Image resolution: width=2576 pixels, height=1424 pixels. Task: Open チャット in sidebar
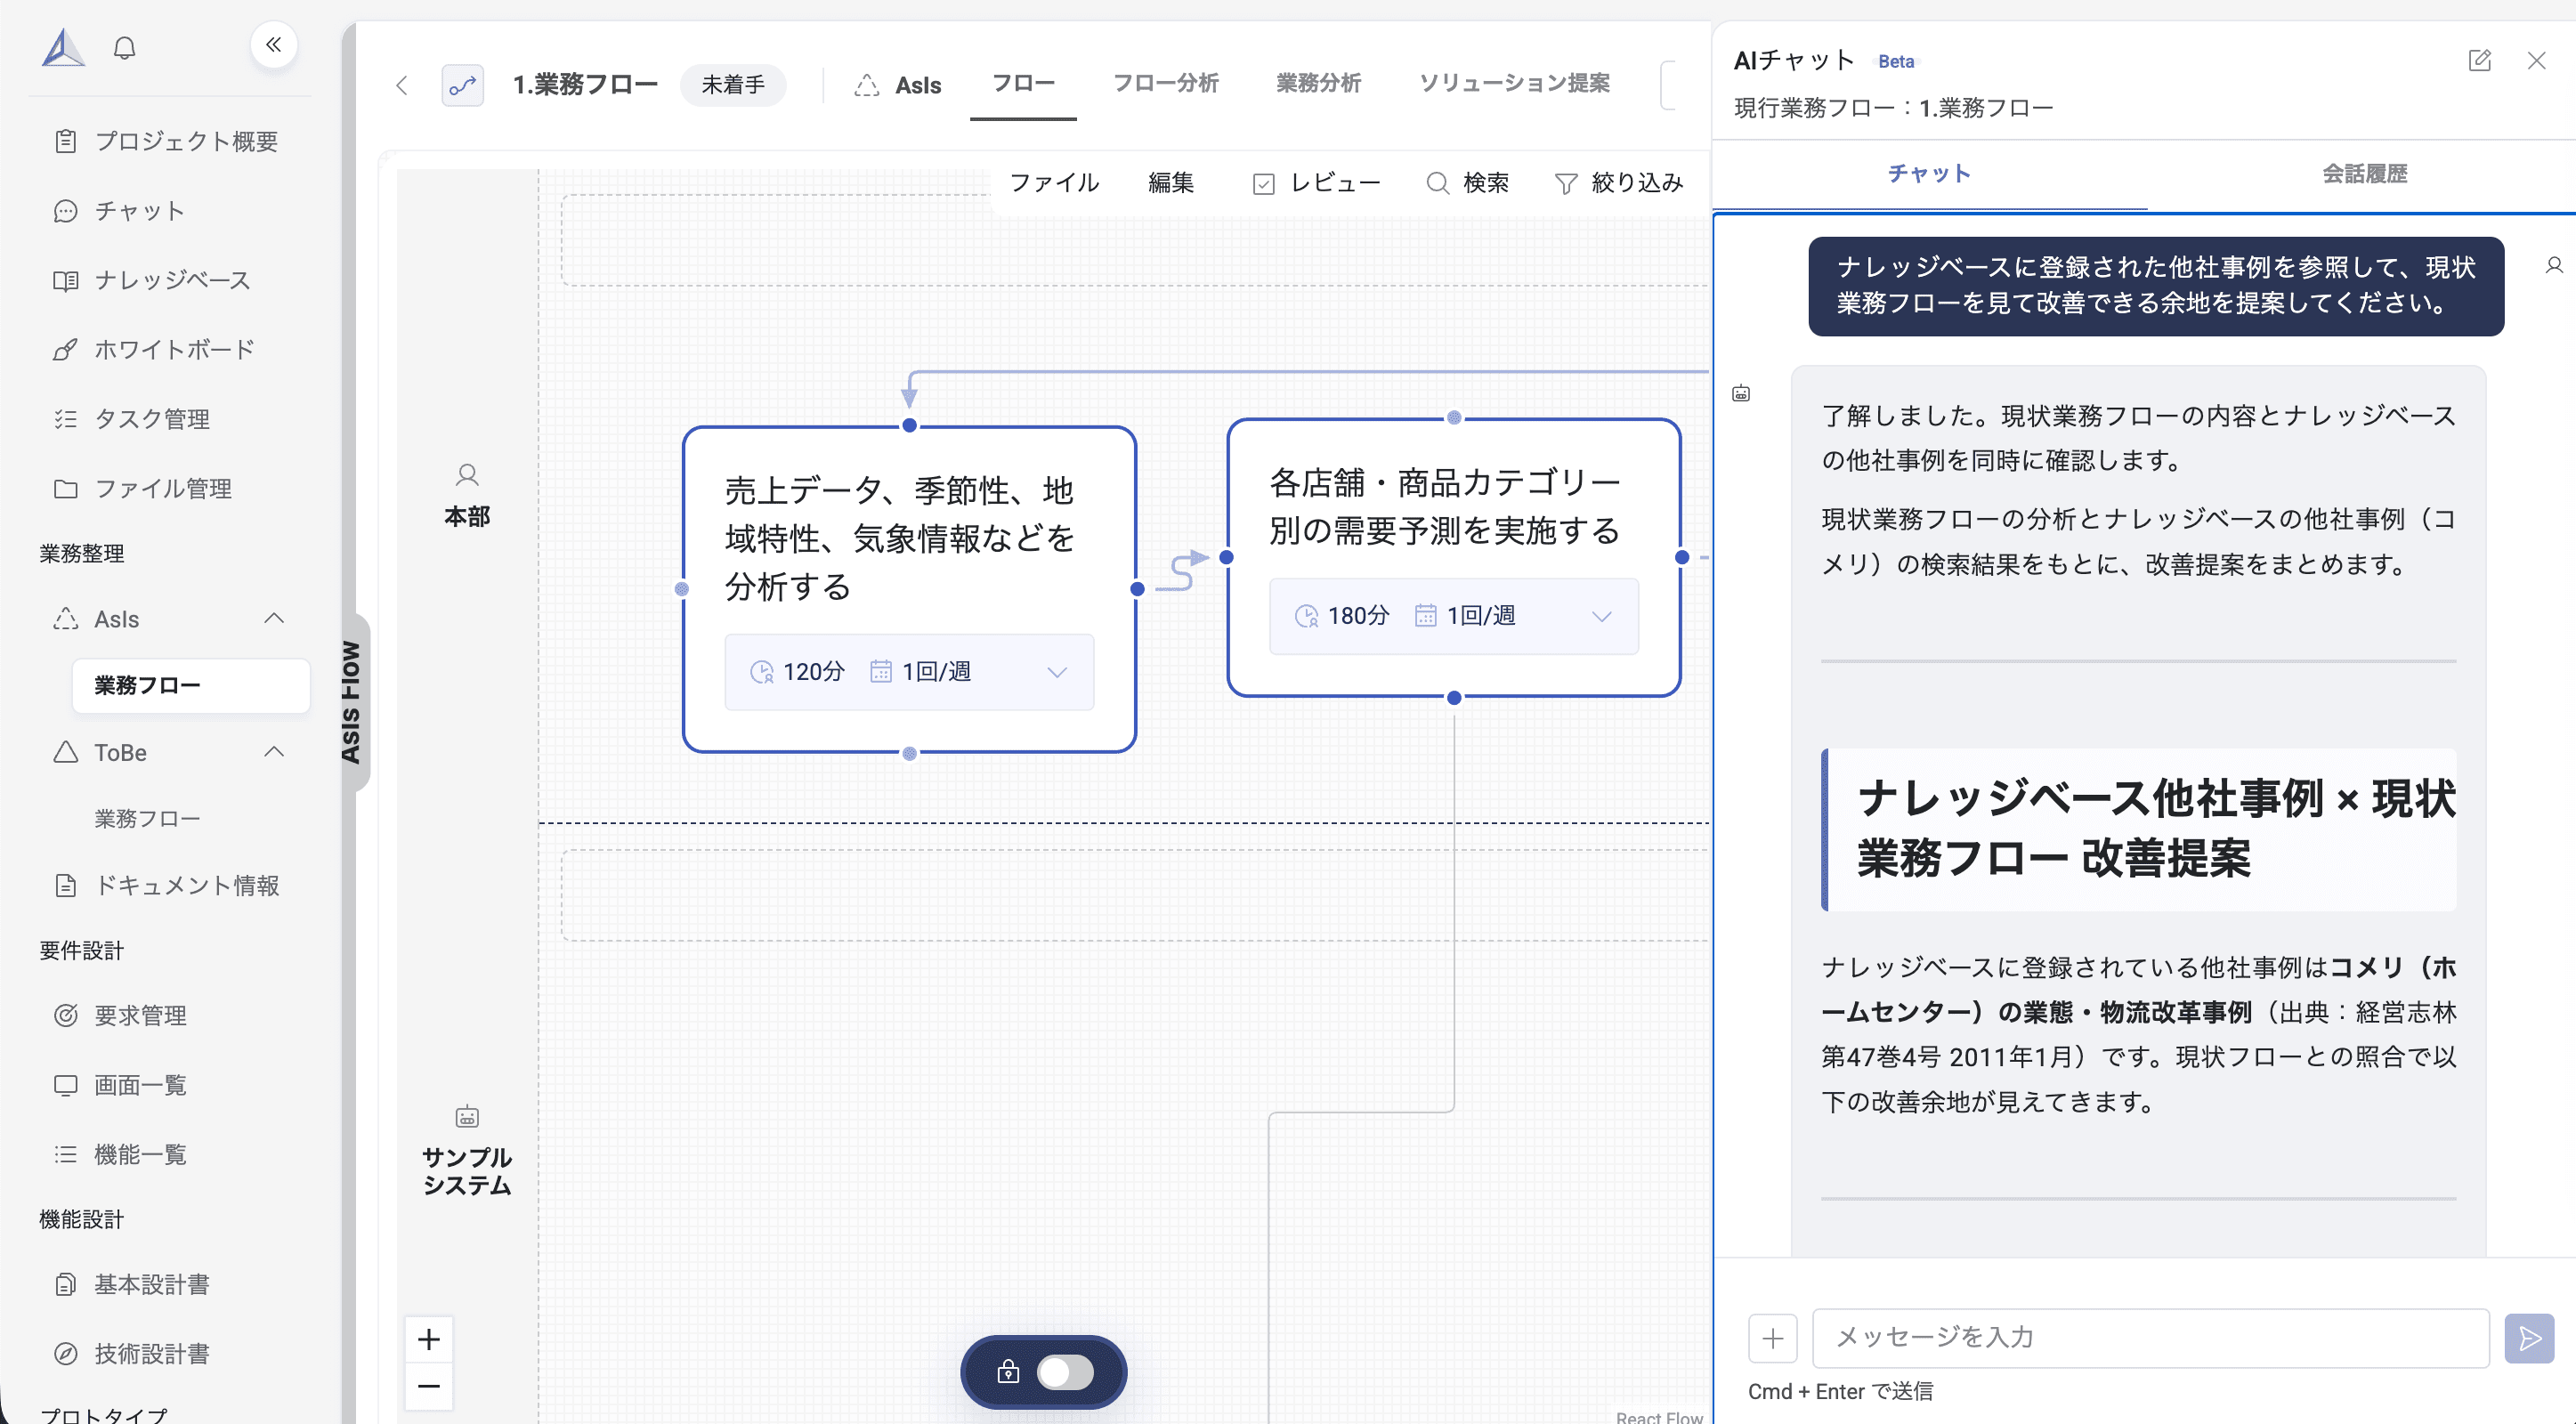[x=119, y=211]
